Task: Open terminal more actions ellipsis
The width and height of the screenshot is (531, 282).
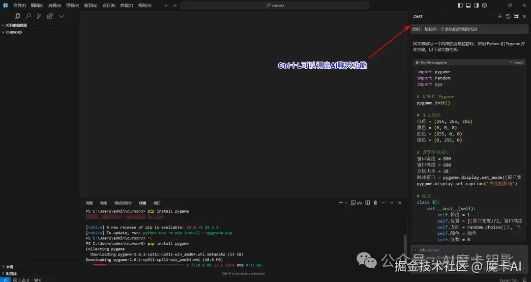Action: point(383,203)
